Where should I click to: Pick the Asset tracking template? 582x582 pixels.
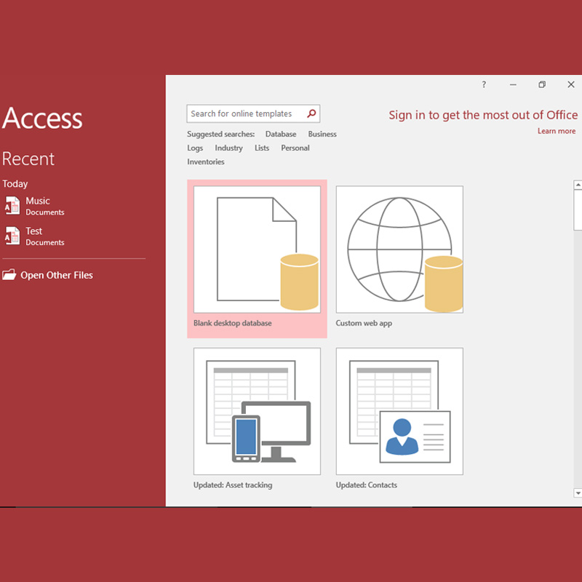(257, 411)
